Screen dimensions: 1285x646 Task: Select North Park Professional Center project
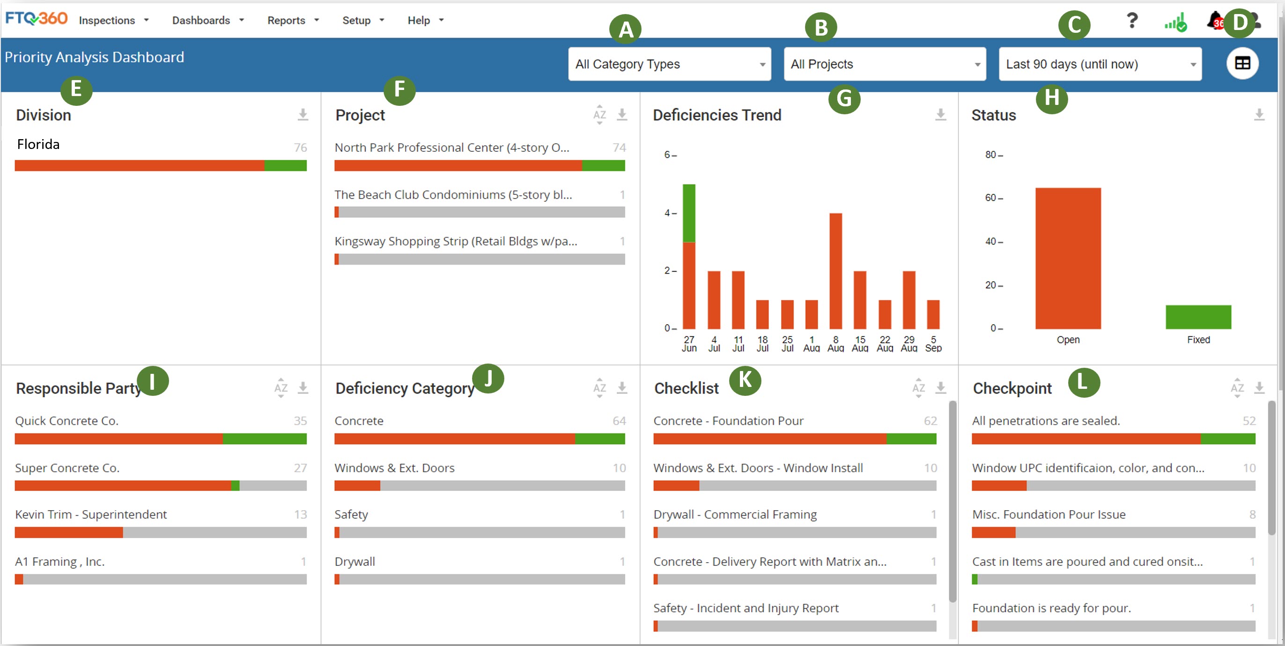(451, 148)
